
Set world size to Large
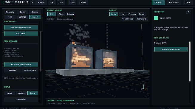click(33, 93)
